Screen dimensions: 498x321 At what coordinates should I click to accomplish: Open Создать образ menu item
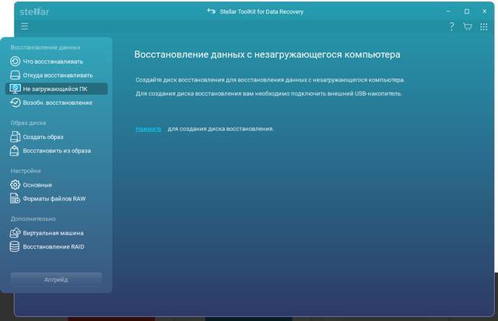click(57, 137)
